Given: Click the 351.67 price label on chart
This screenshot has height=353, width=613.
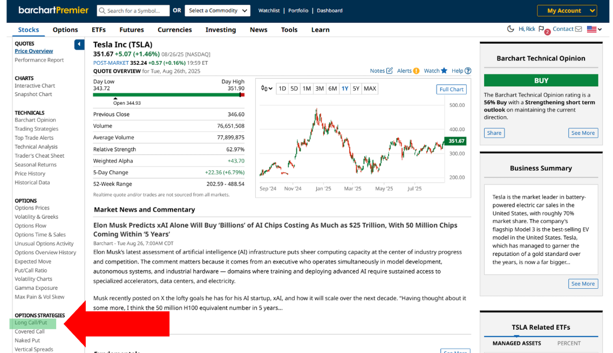Looking at the screenshot, I should tap(456, 141).
